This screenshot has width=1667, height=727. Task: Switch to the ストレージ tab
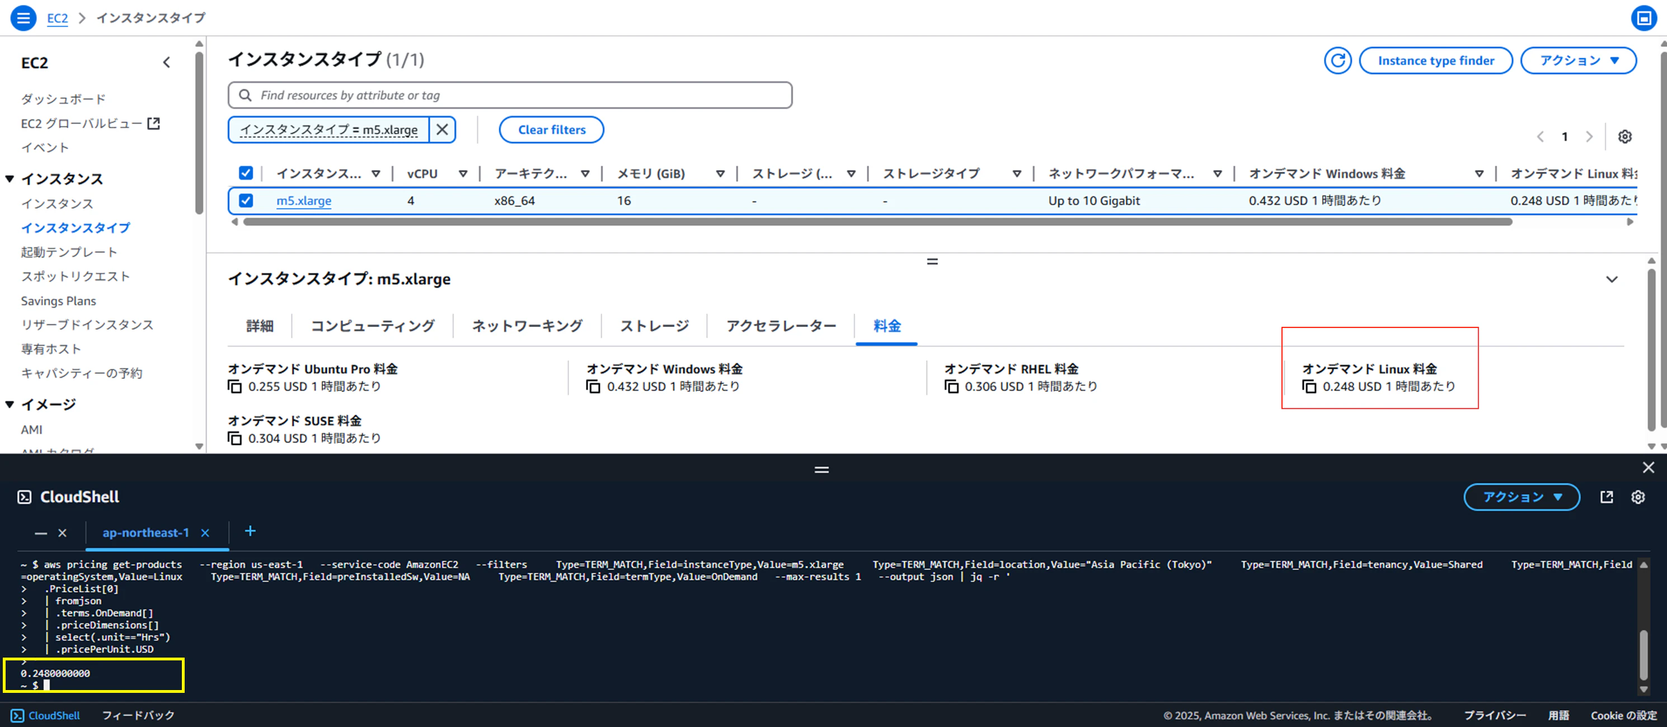pyautogui.click(x=654, y=326)
